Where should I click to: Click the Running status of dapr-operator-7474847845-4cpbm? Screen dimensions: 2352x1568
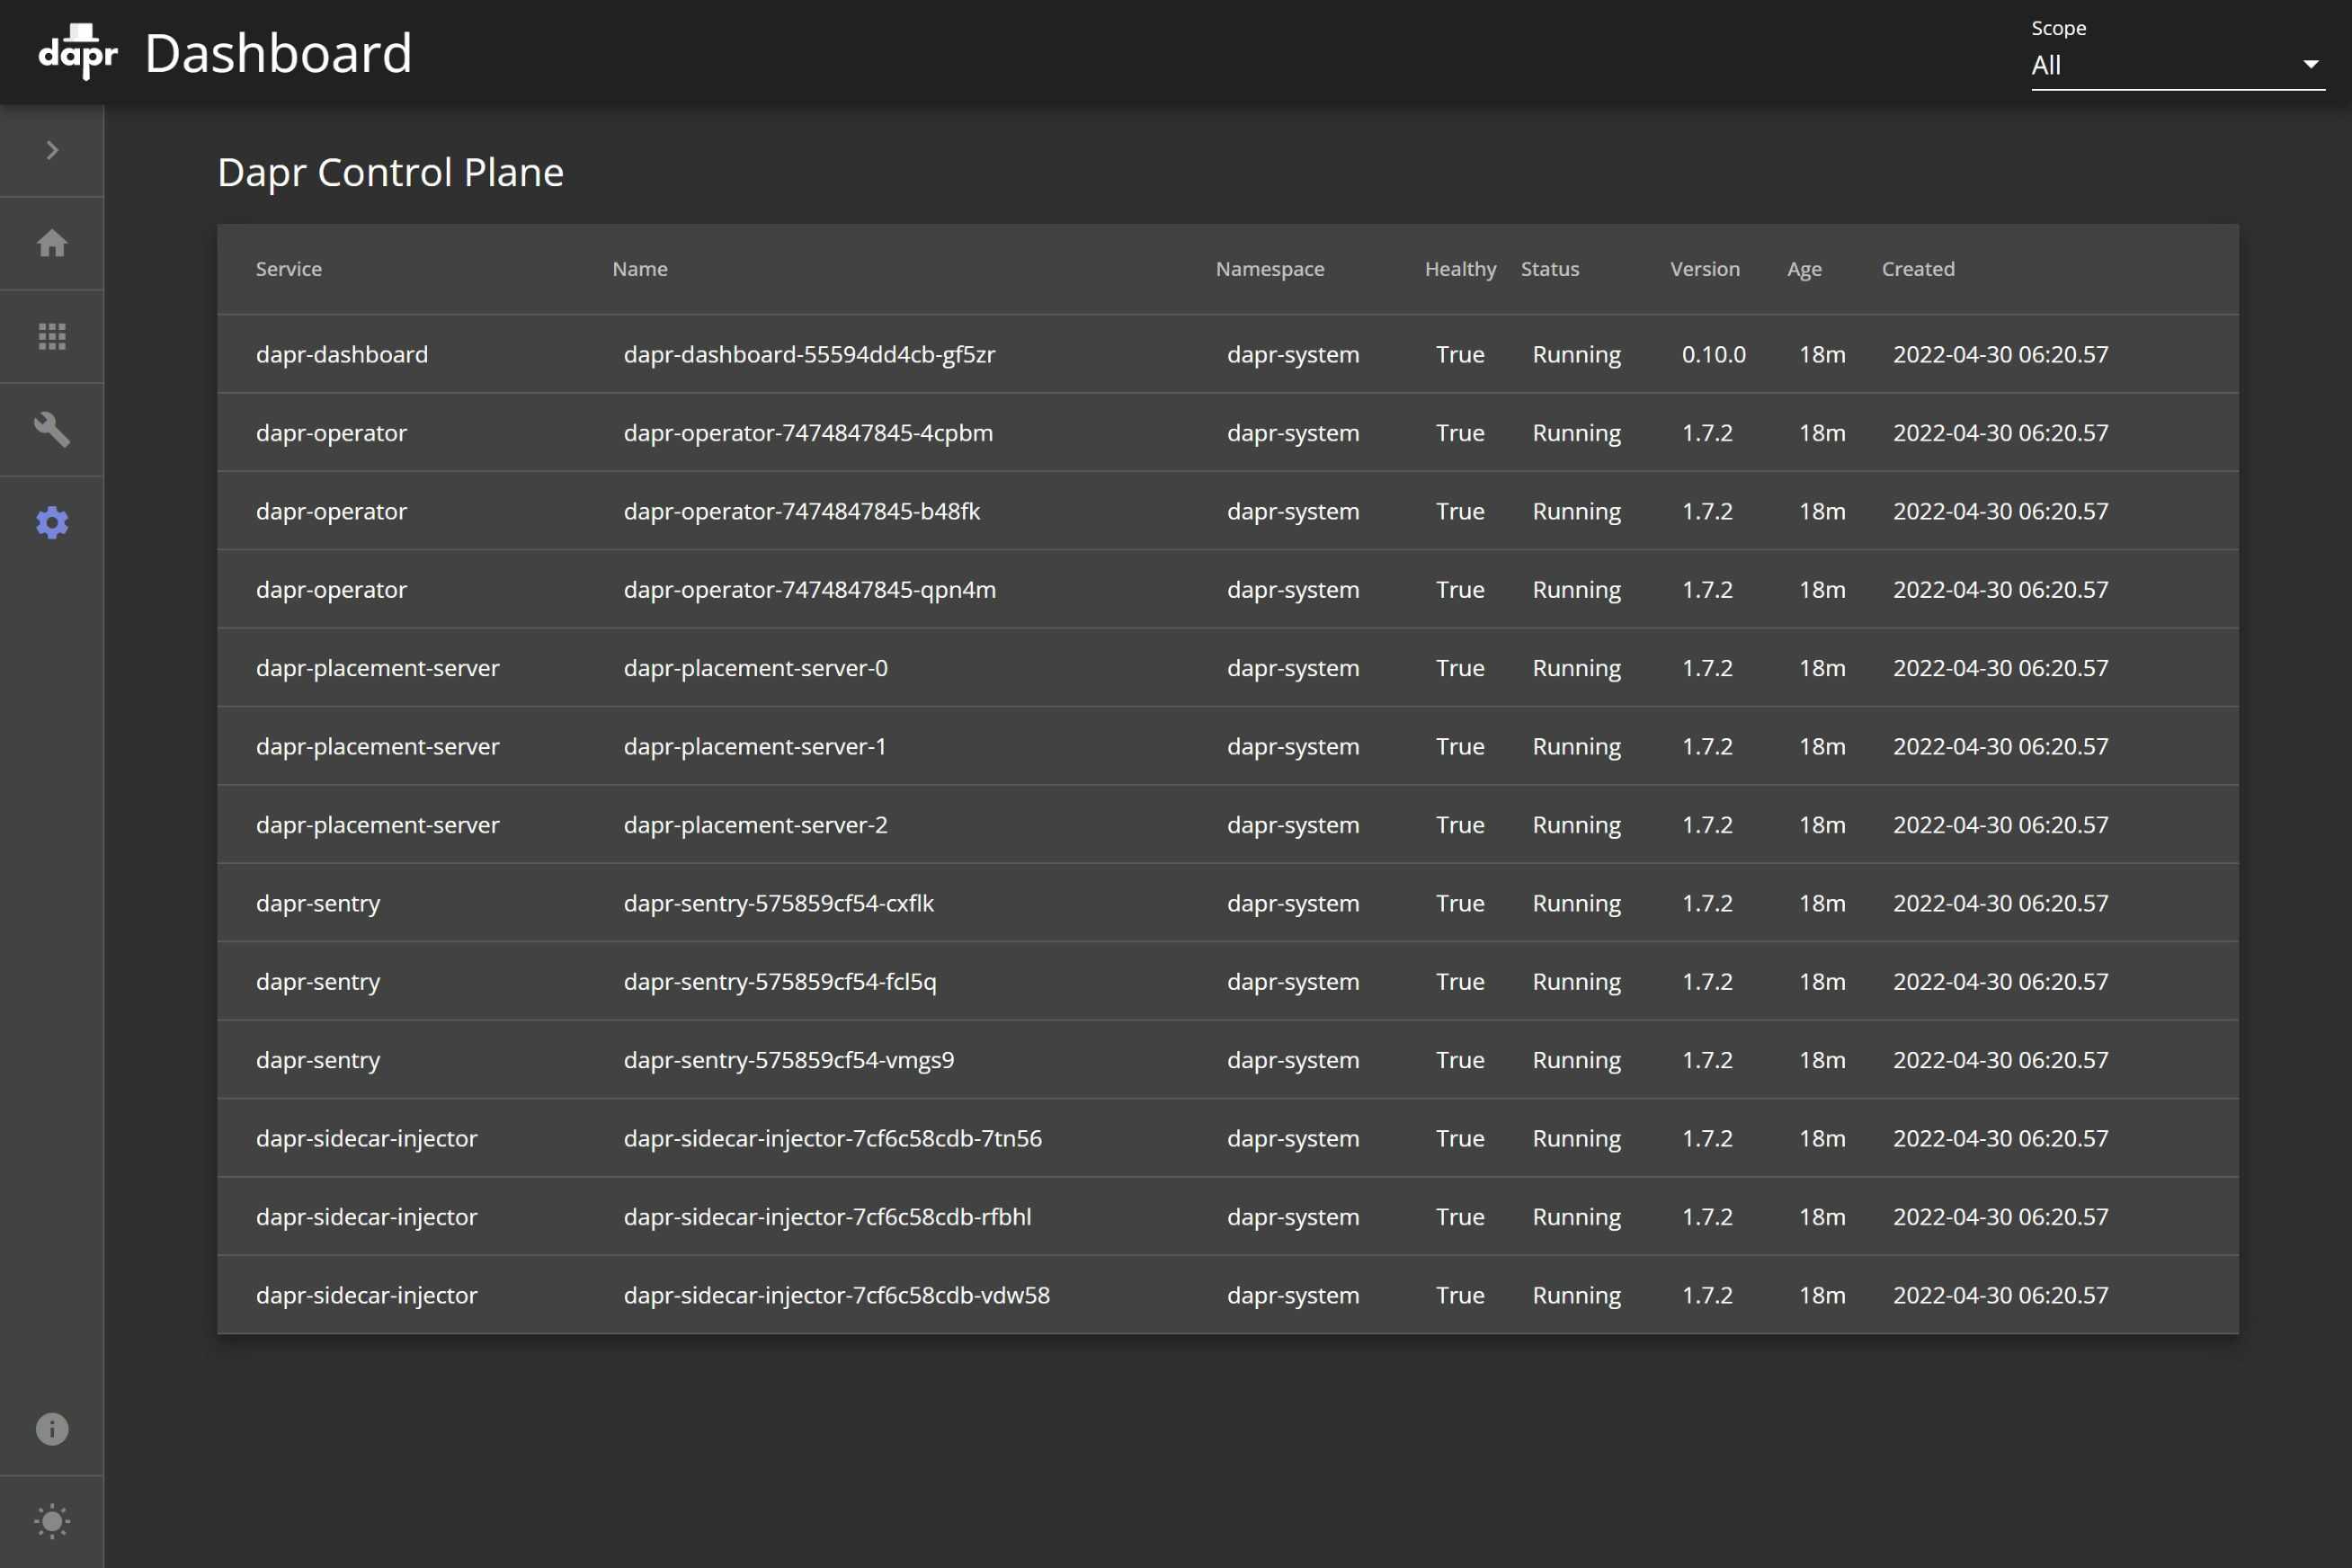pyautogui.click(x=1576, y=432)
